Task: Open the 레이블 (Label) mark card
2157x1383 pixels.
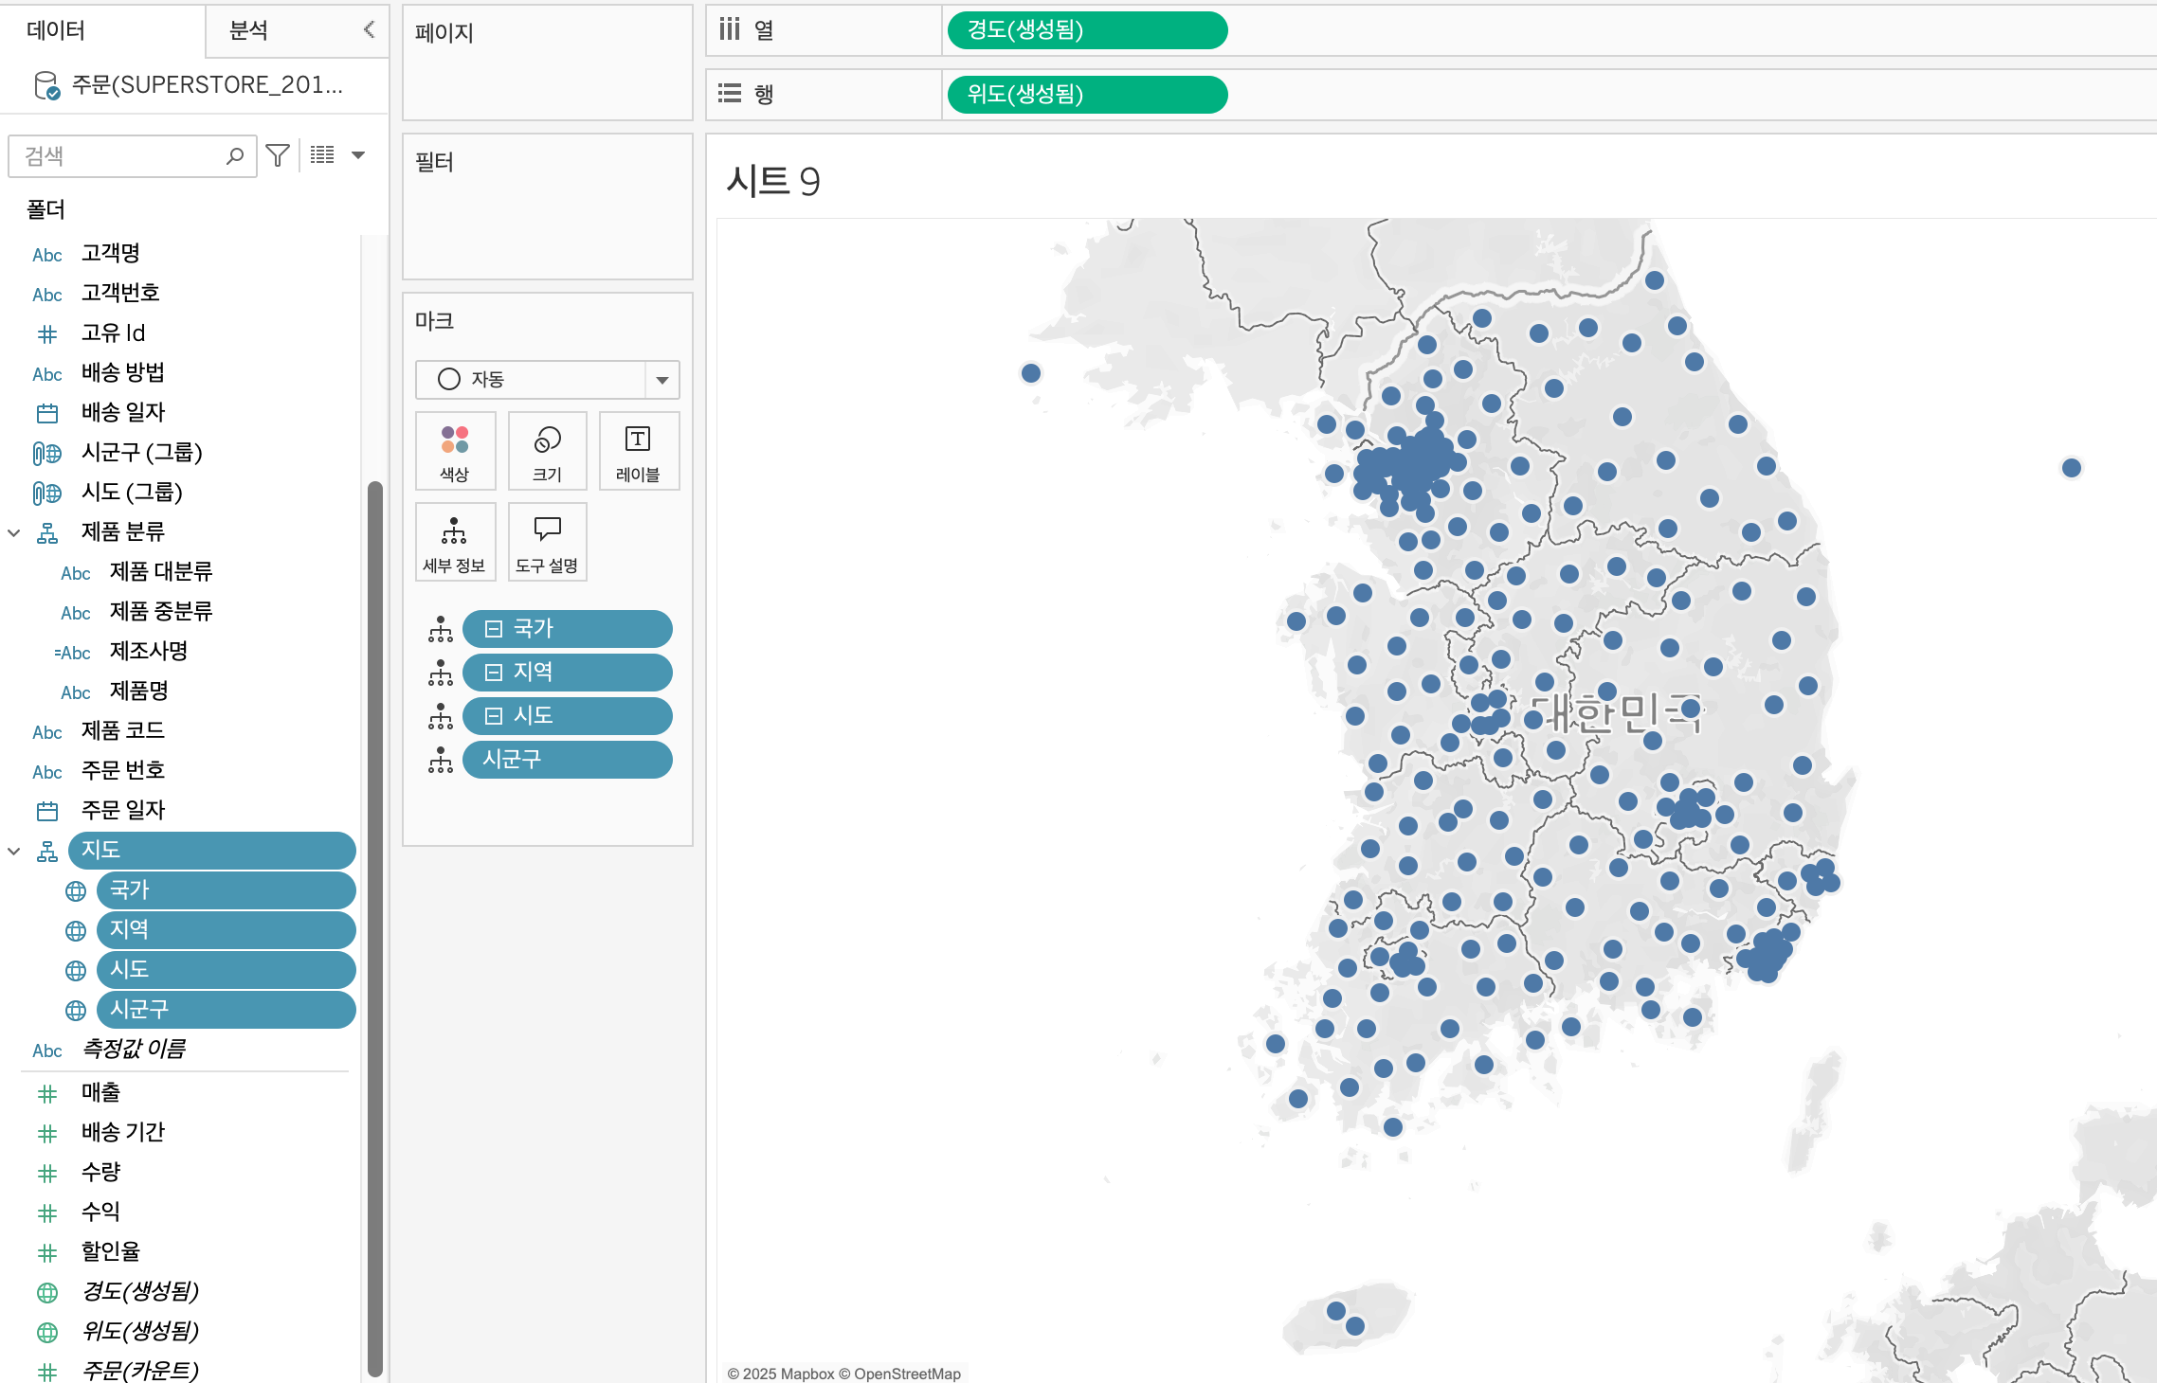Action: pyautogui.click(x=638, y=451)
